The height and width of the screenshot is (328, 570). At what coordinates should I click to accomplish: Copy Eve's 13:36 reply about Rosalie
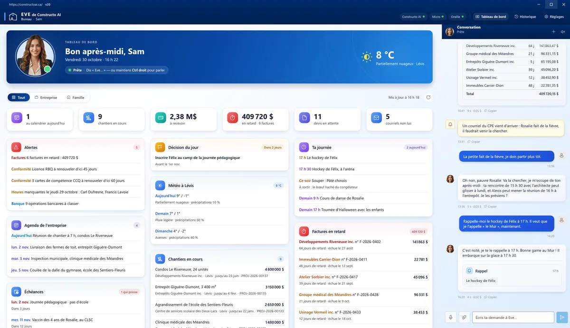(490, 206)
